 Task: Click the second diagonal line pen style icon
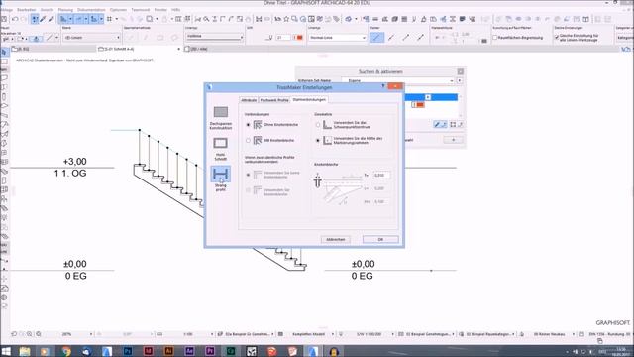tap(391, 38)
